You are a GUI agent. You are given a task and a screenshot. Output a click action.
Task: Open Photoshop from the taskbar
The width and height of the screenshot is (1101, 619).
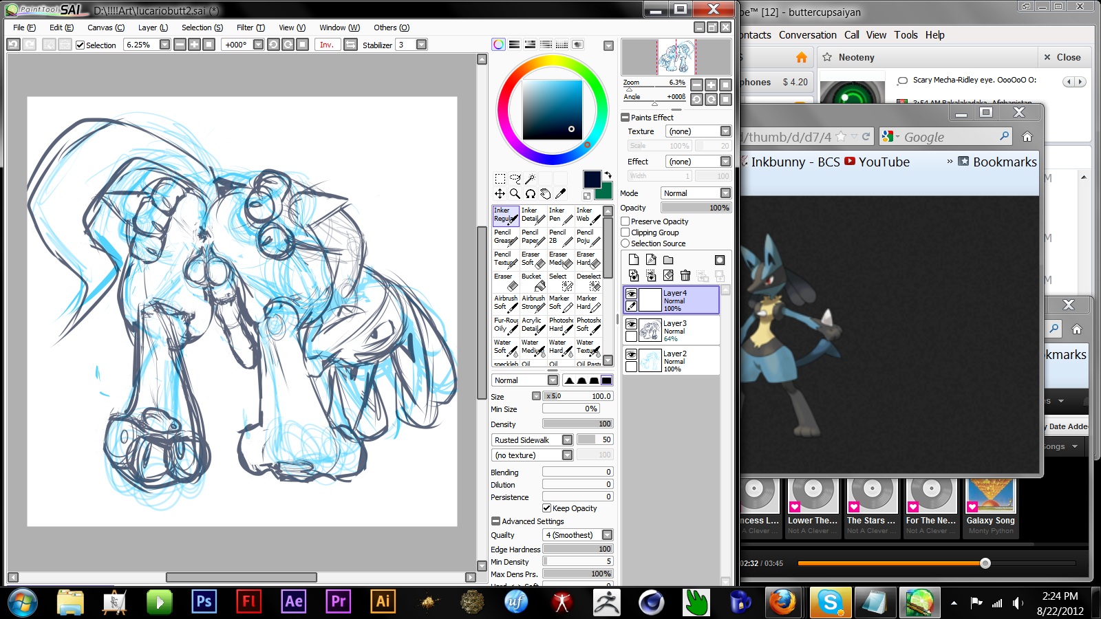coord(204,602)
